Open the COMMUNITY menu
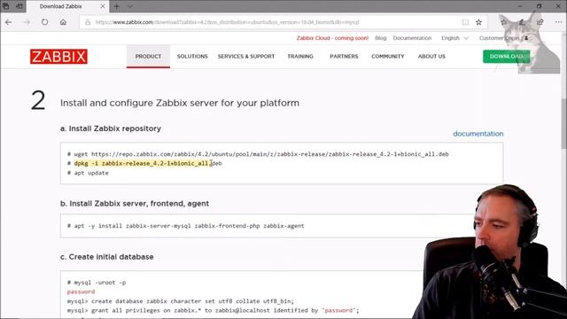Viewport: 567px width, 319px height. 388,57
